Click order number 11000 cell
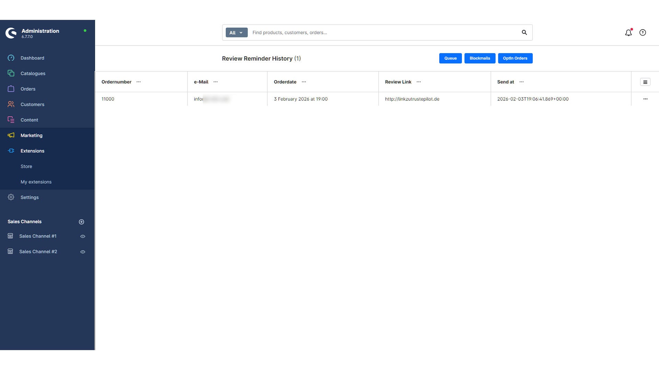659x370 pixels. (x=108, y=99)
